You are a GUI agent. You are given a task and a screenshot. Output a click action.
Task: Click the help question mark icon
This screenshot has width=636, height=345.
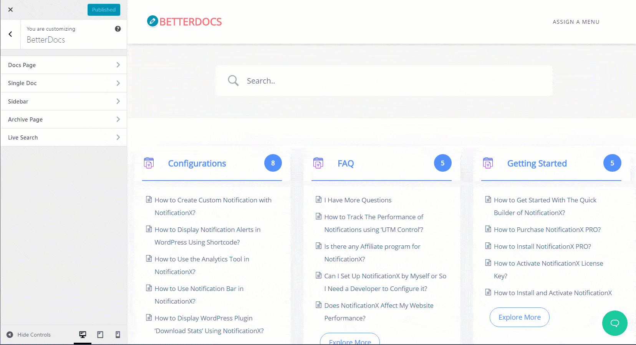pos(118,28)
